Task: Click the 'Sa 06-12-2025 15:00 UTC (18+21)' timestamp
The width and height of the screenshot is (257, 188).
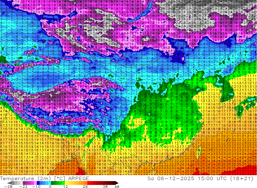Action: (x=200, y=178)
